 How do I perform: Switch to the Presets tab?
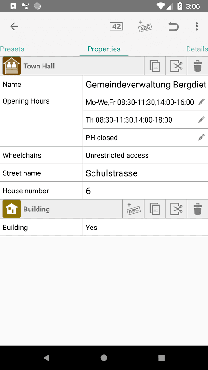tap(12, 49)
